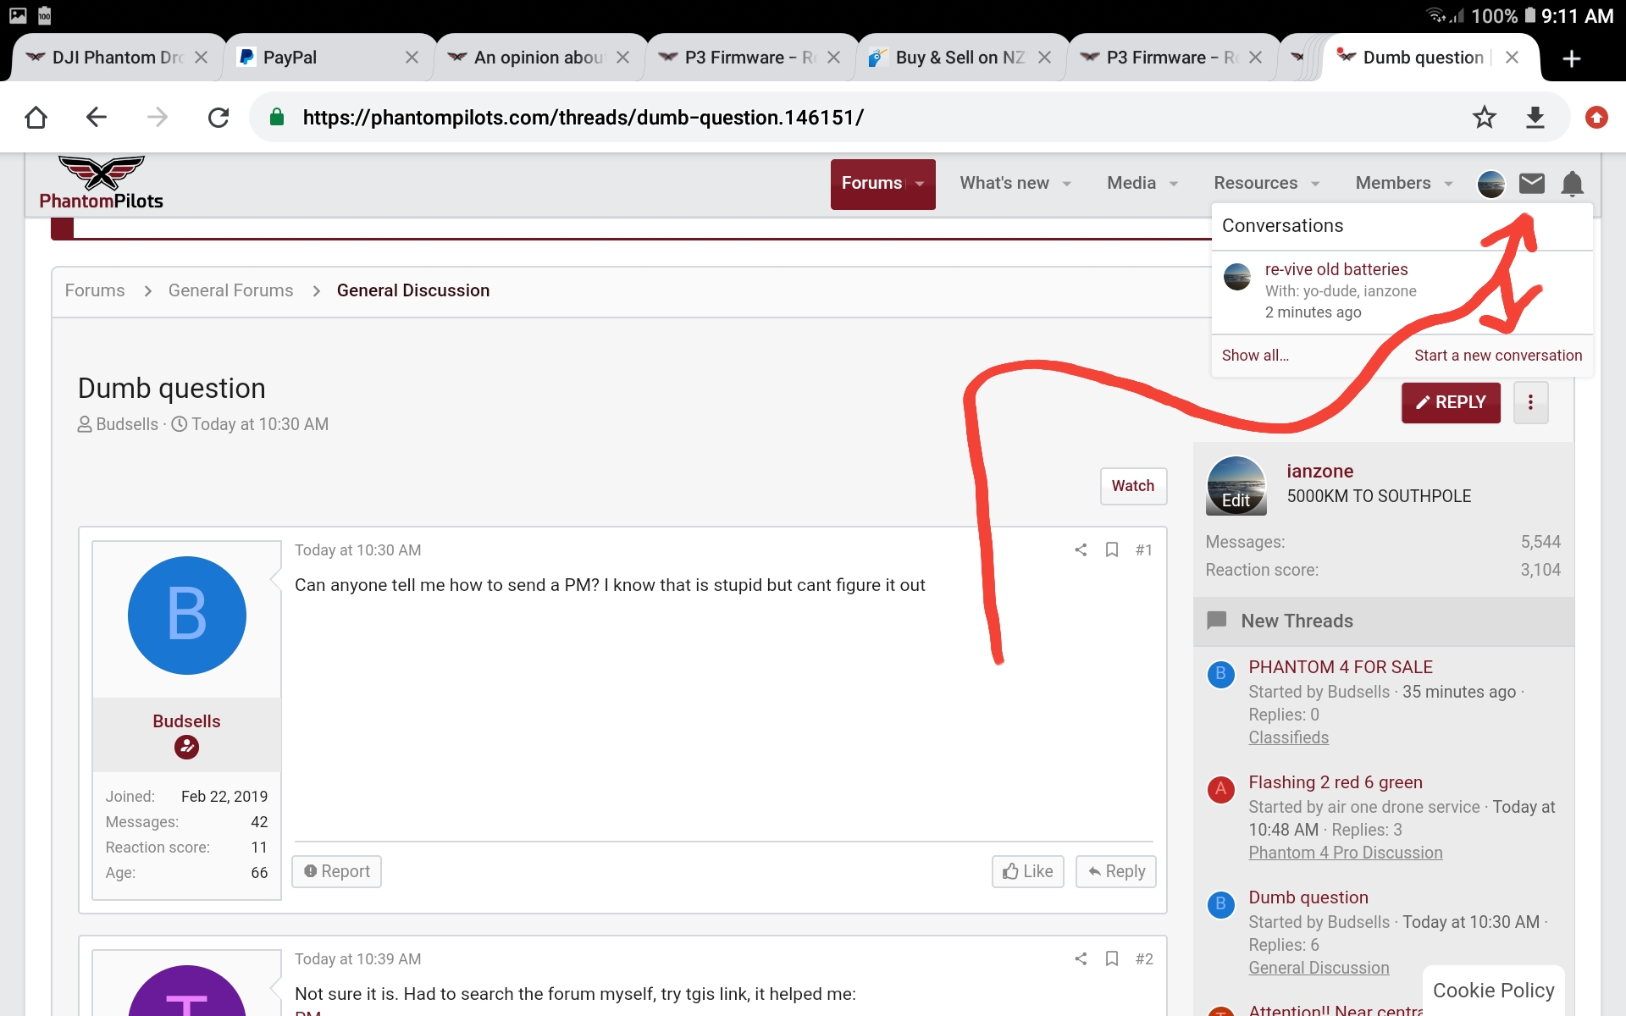Open downloads icon in address bar
1626x1016 pixels.
pyautogui.click(x=1535, y=117)
